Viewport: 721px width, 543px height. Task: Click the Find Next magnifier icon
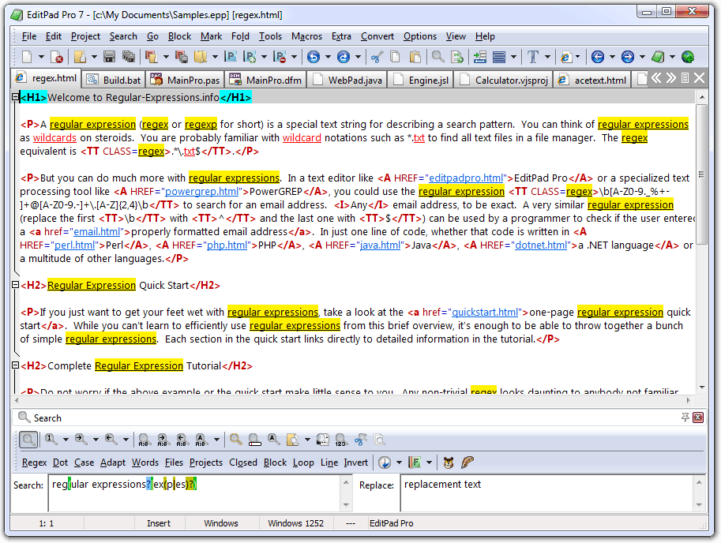81,440
